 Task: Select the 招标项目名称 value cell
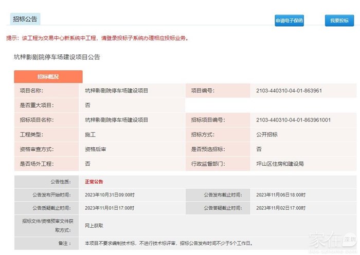[x=116, y=120]
